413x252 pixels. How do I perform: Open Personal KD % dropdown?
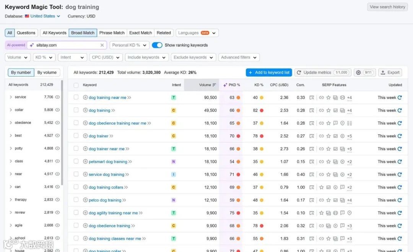[x=130, y=45]
